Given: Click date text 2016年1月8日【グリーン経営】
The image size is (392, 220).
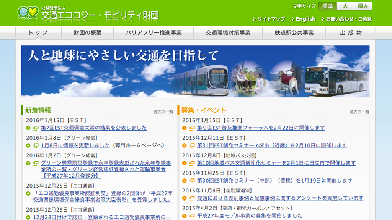Looking at the screenshot, I should (x=62, y=138).
